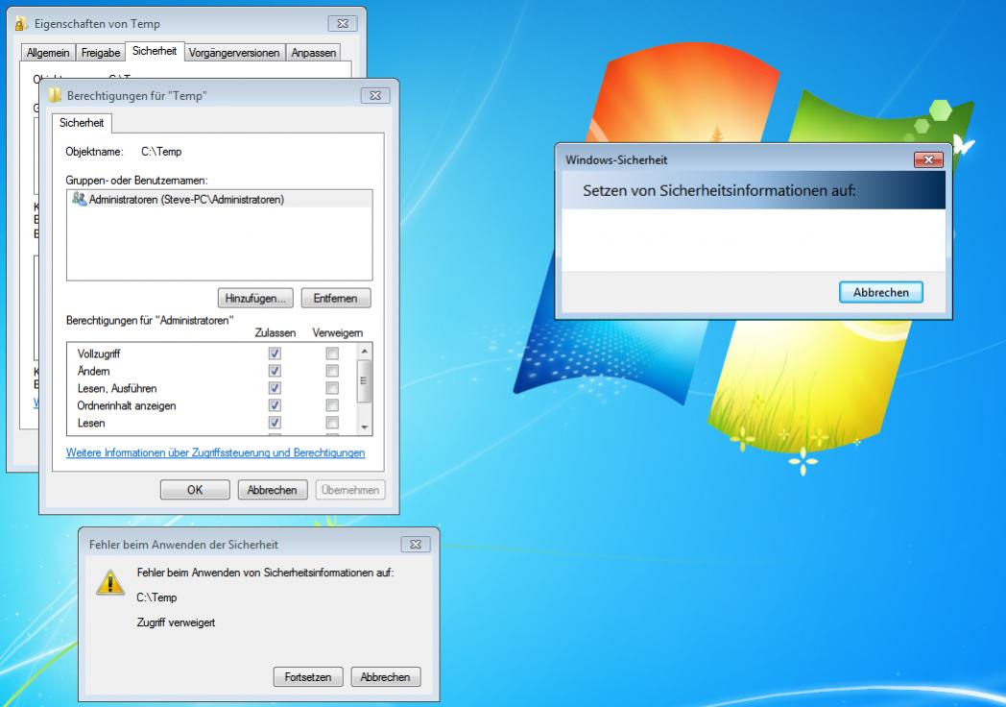
Task: Click OK in Berechtigungen window
Action: point(195,490)
